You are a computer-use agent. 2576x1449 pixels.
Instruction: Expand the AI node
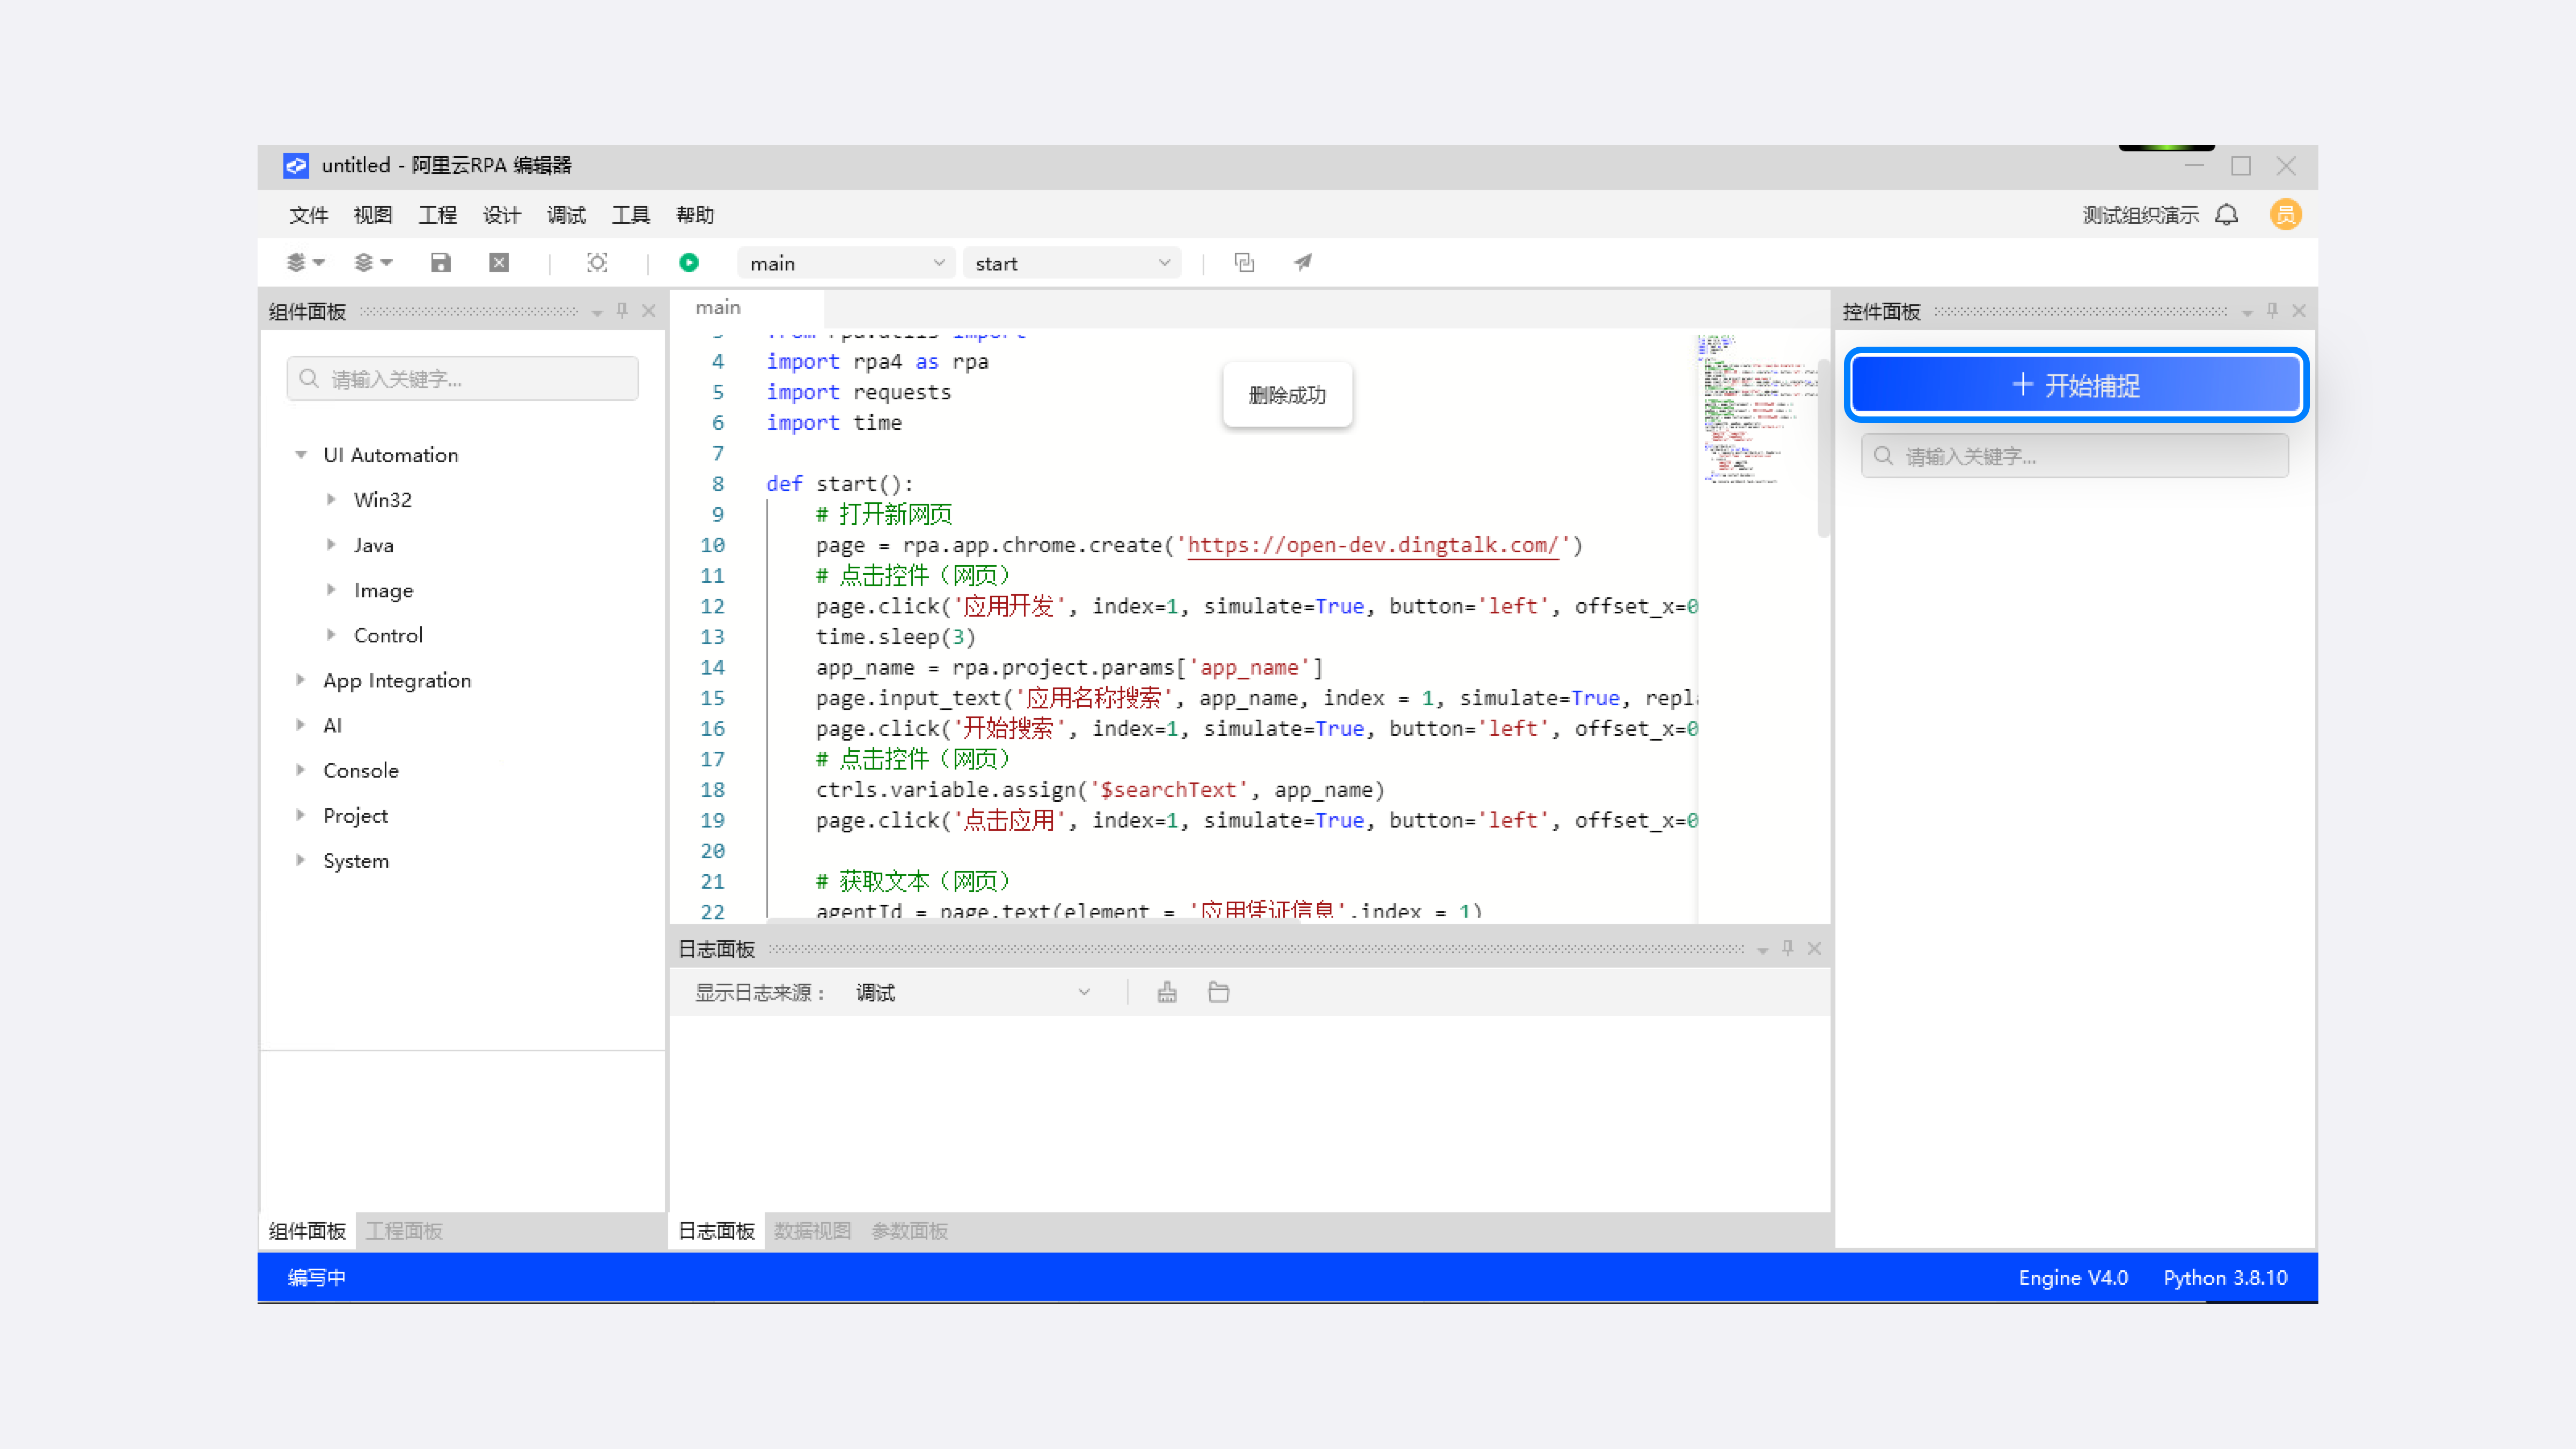click(x=300, y=725)
